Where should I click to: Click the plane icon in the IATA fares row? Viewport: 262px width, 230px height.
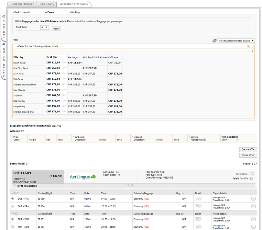[64, 73]
